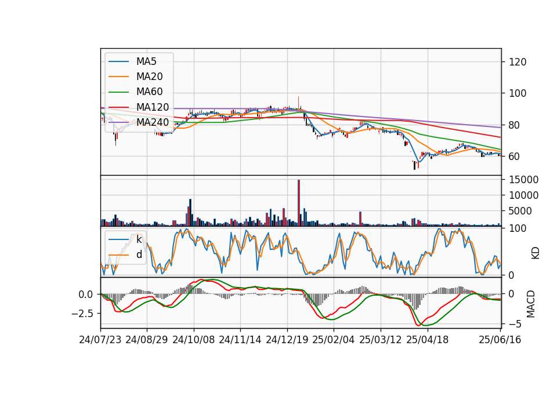Click the 25/04/18 date label

tap(428, 340)
